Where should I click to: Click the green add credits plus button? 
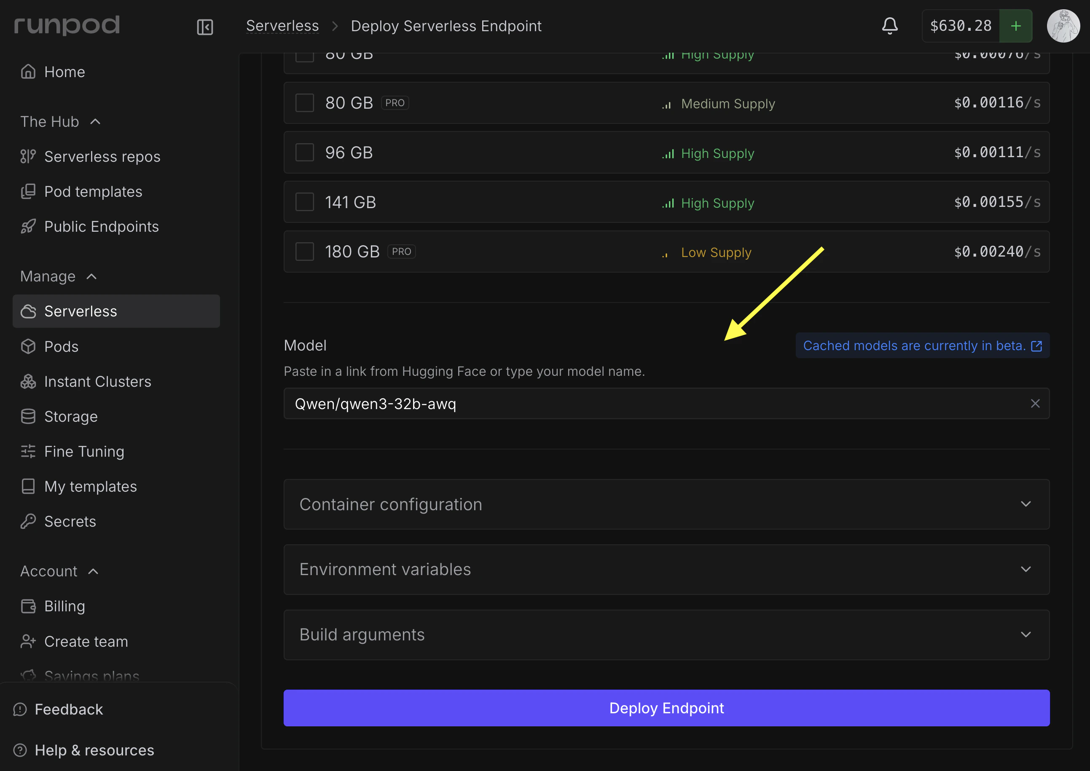1015,26
